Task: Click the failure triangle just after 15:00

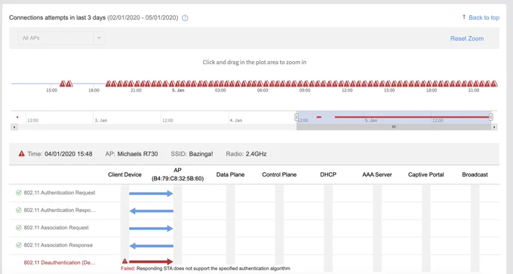Action: (63, 84)
